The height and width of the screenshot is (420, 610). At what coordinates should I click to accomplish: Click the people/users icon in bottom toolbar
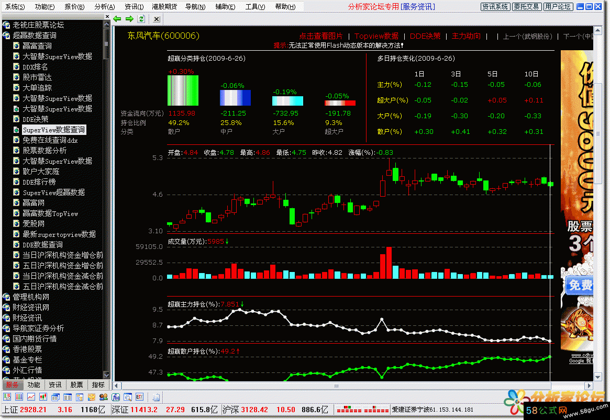104,397
